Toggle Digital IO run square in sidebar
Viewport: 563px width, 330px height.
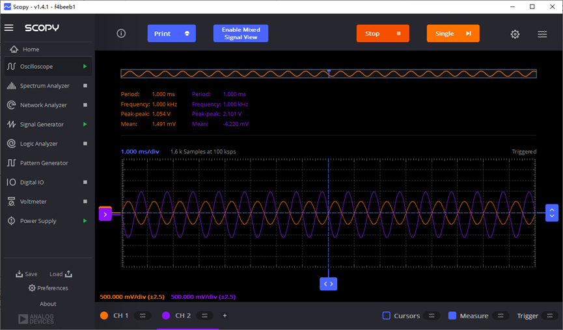(85, 182)
